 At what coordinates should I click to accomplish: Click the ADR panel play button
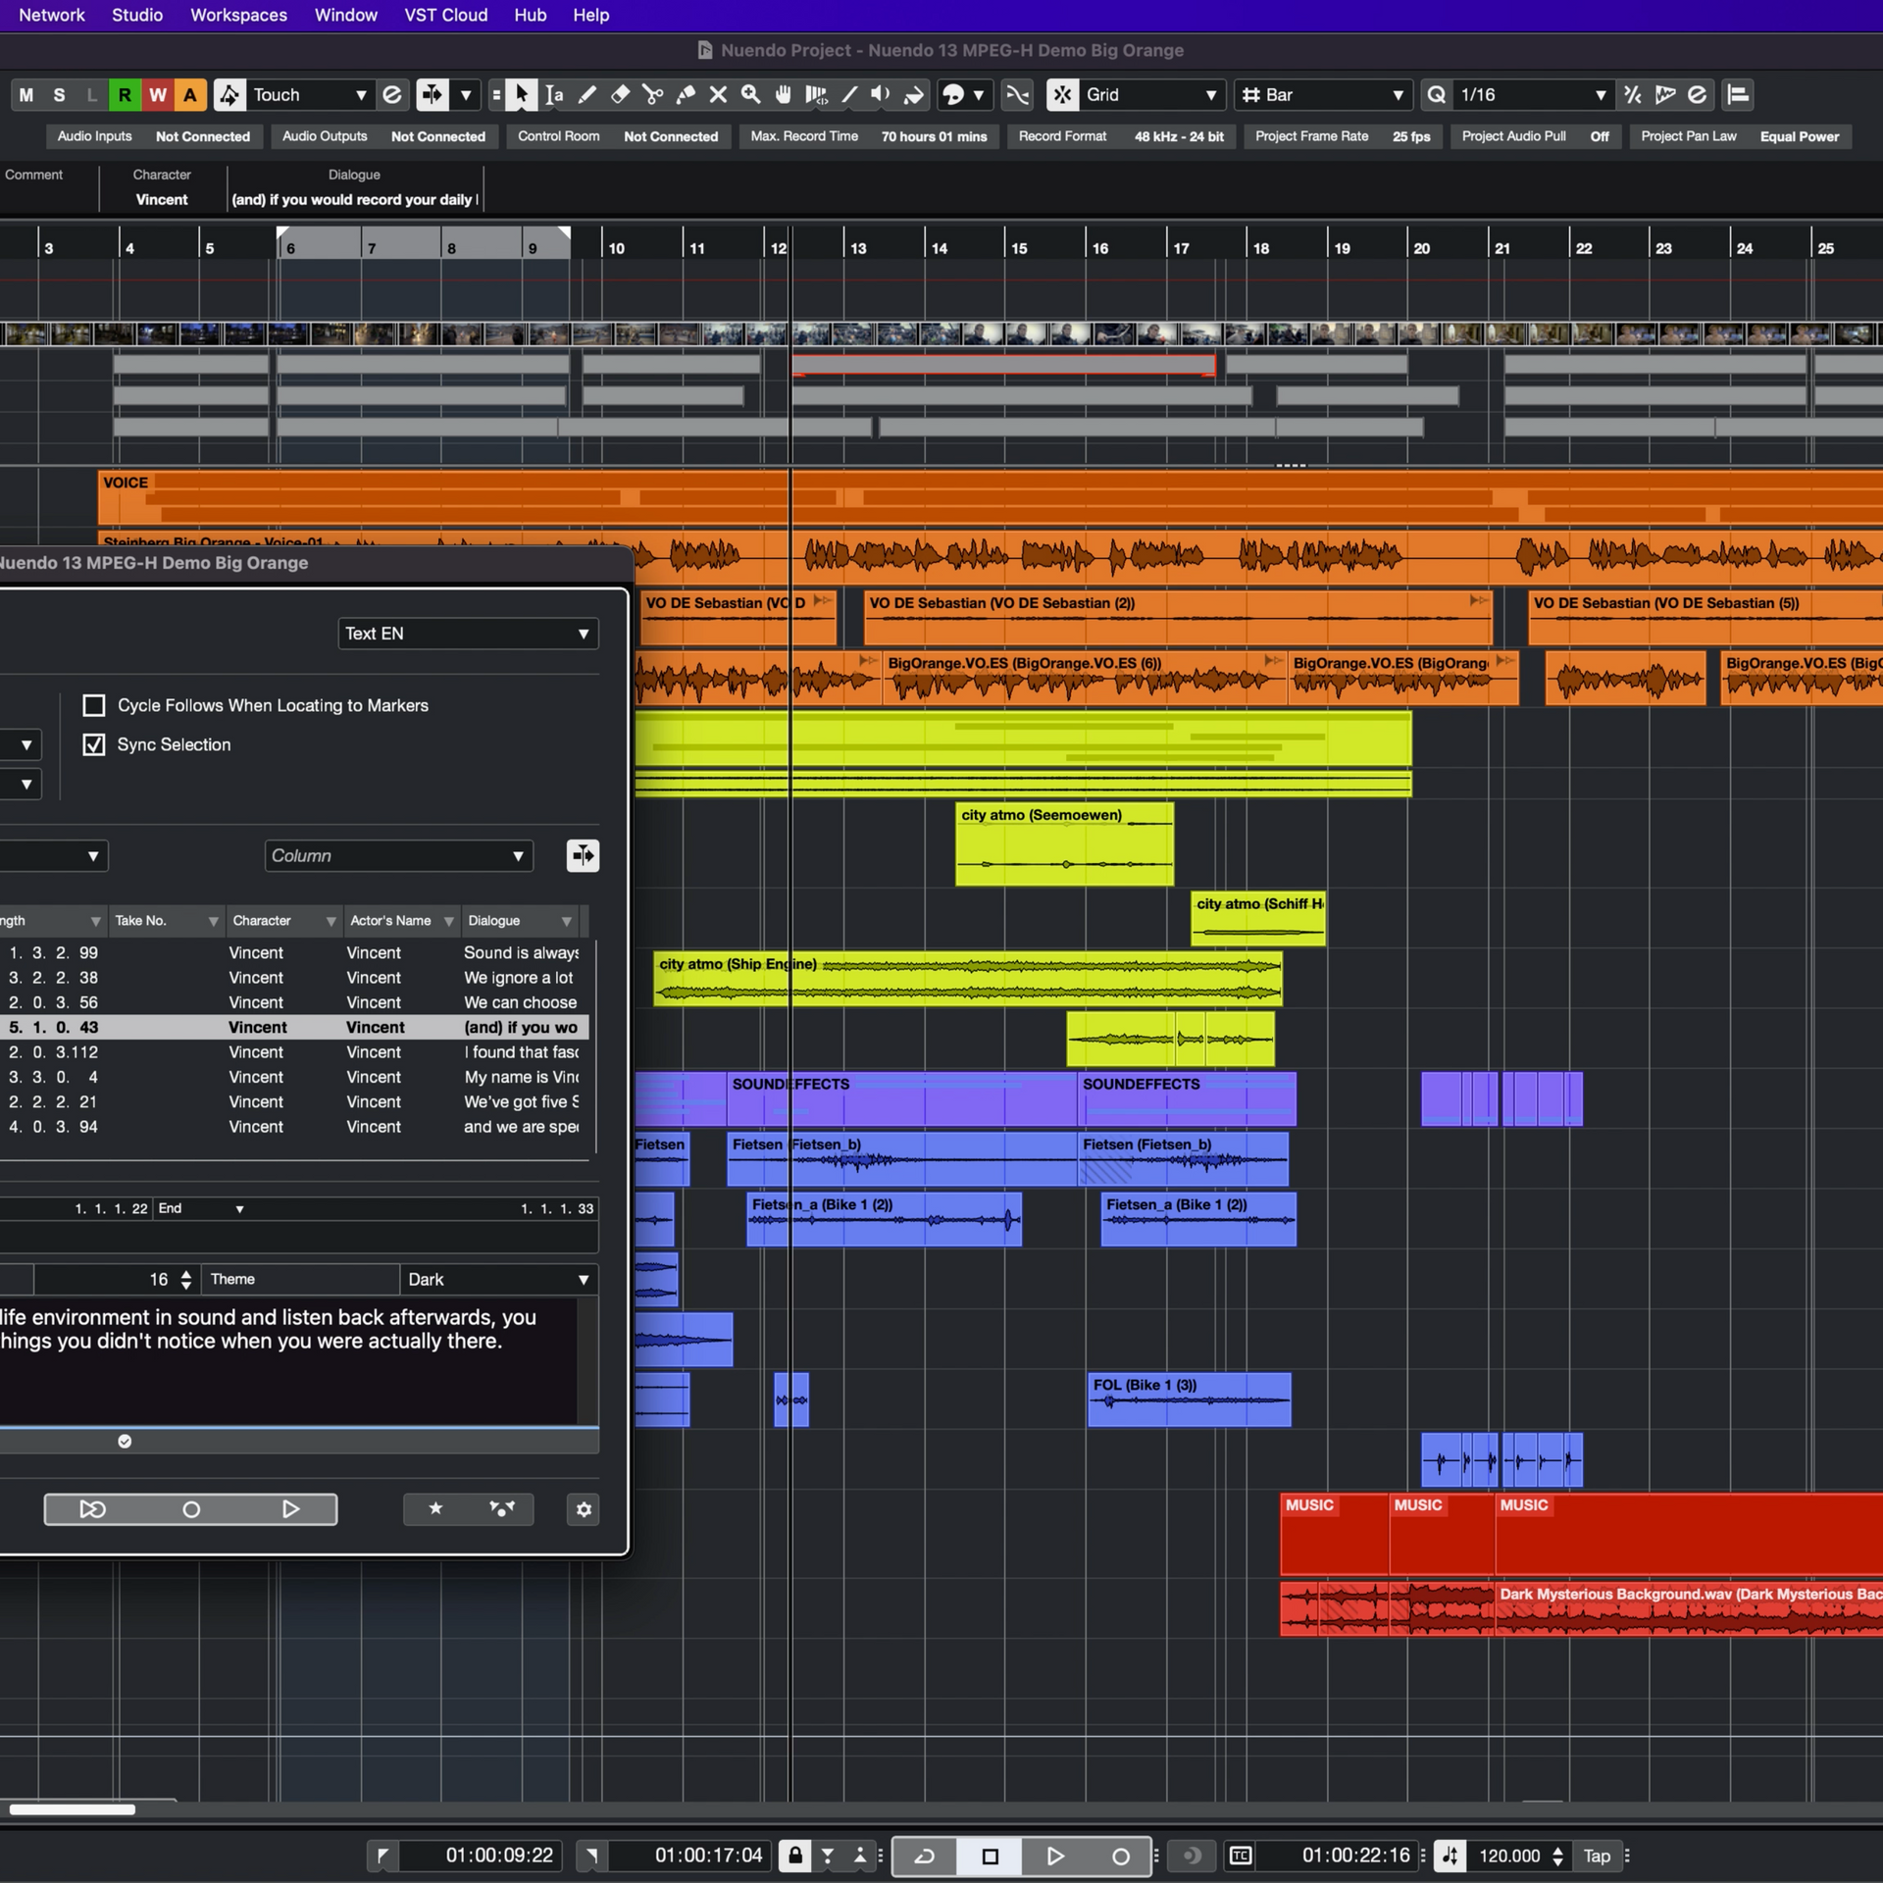[x=290, y=1509]
